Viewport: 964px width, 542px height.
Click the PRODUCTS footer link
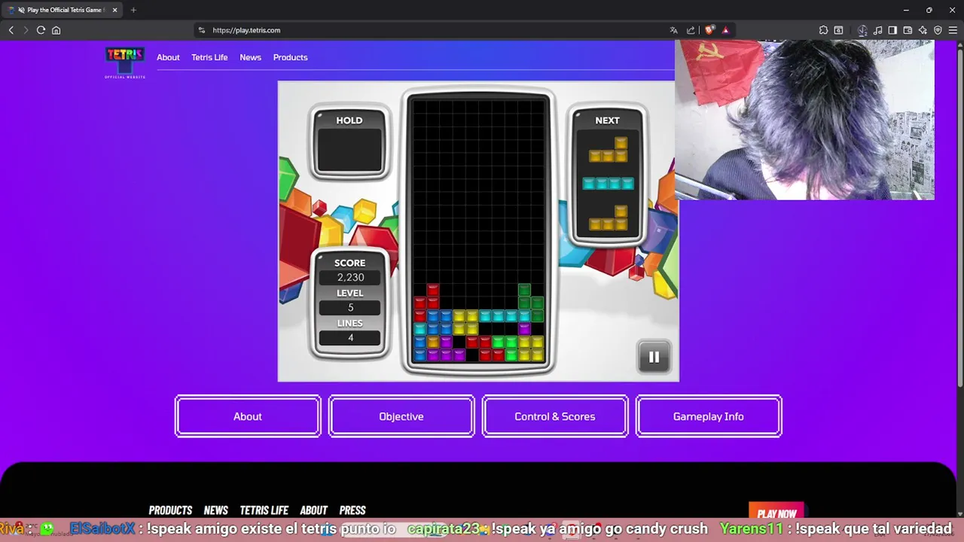(x=170, y=510)
